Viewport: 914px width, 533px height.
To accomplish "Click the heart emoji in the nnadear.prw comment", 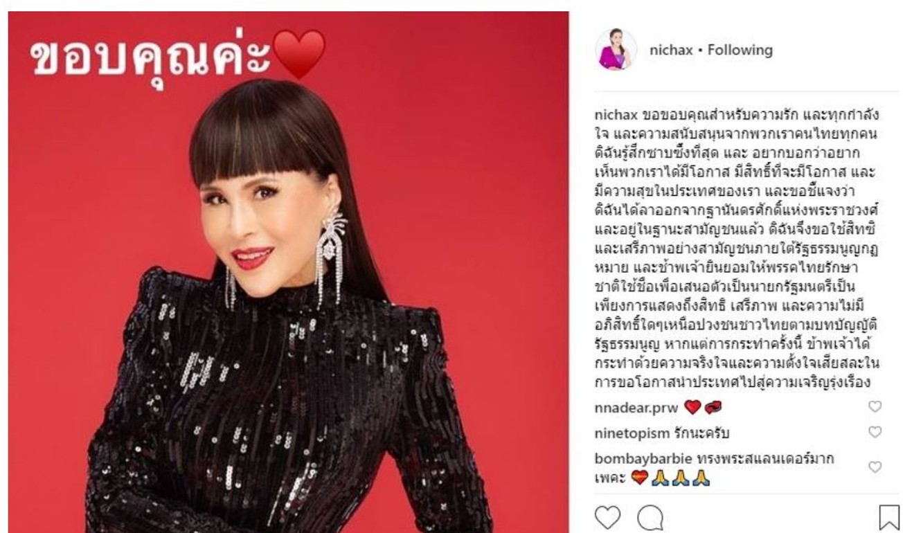I will tap(692, 408).
